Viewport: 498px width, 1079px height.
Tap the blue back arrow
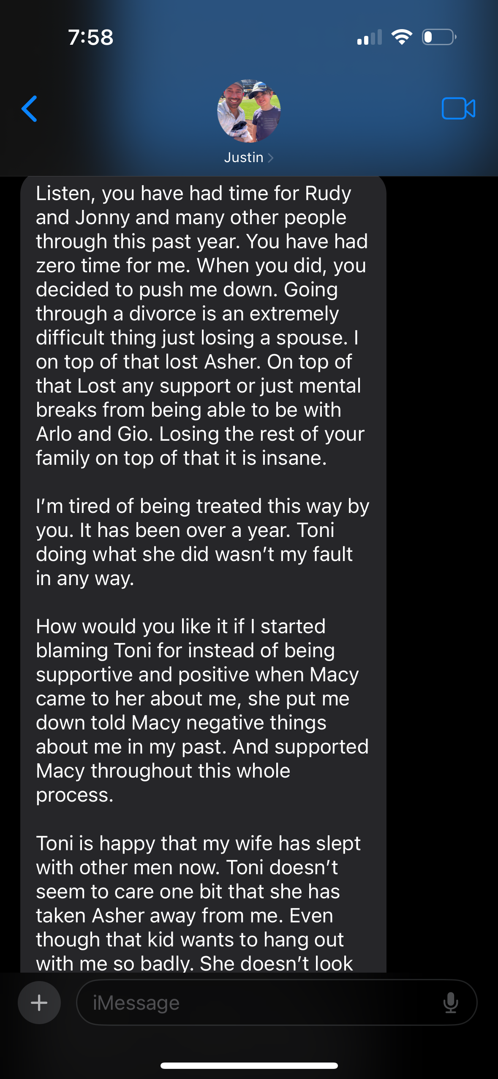point(30,109)
